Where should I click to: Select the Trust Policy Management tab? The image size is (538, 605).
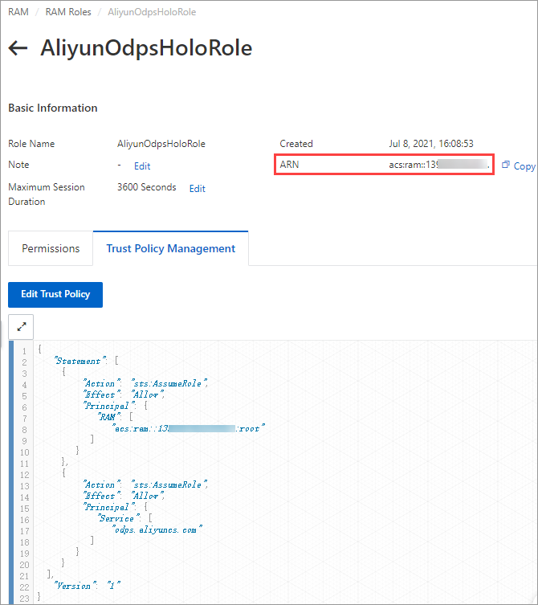(170, 248)
